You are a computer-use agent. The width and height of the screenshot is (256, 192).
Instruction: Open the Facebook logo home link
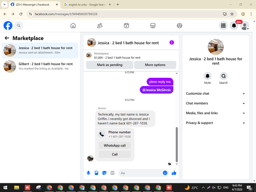(8, 26)
